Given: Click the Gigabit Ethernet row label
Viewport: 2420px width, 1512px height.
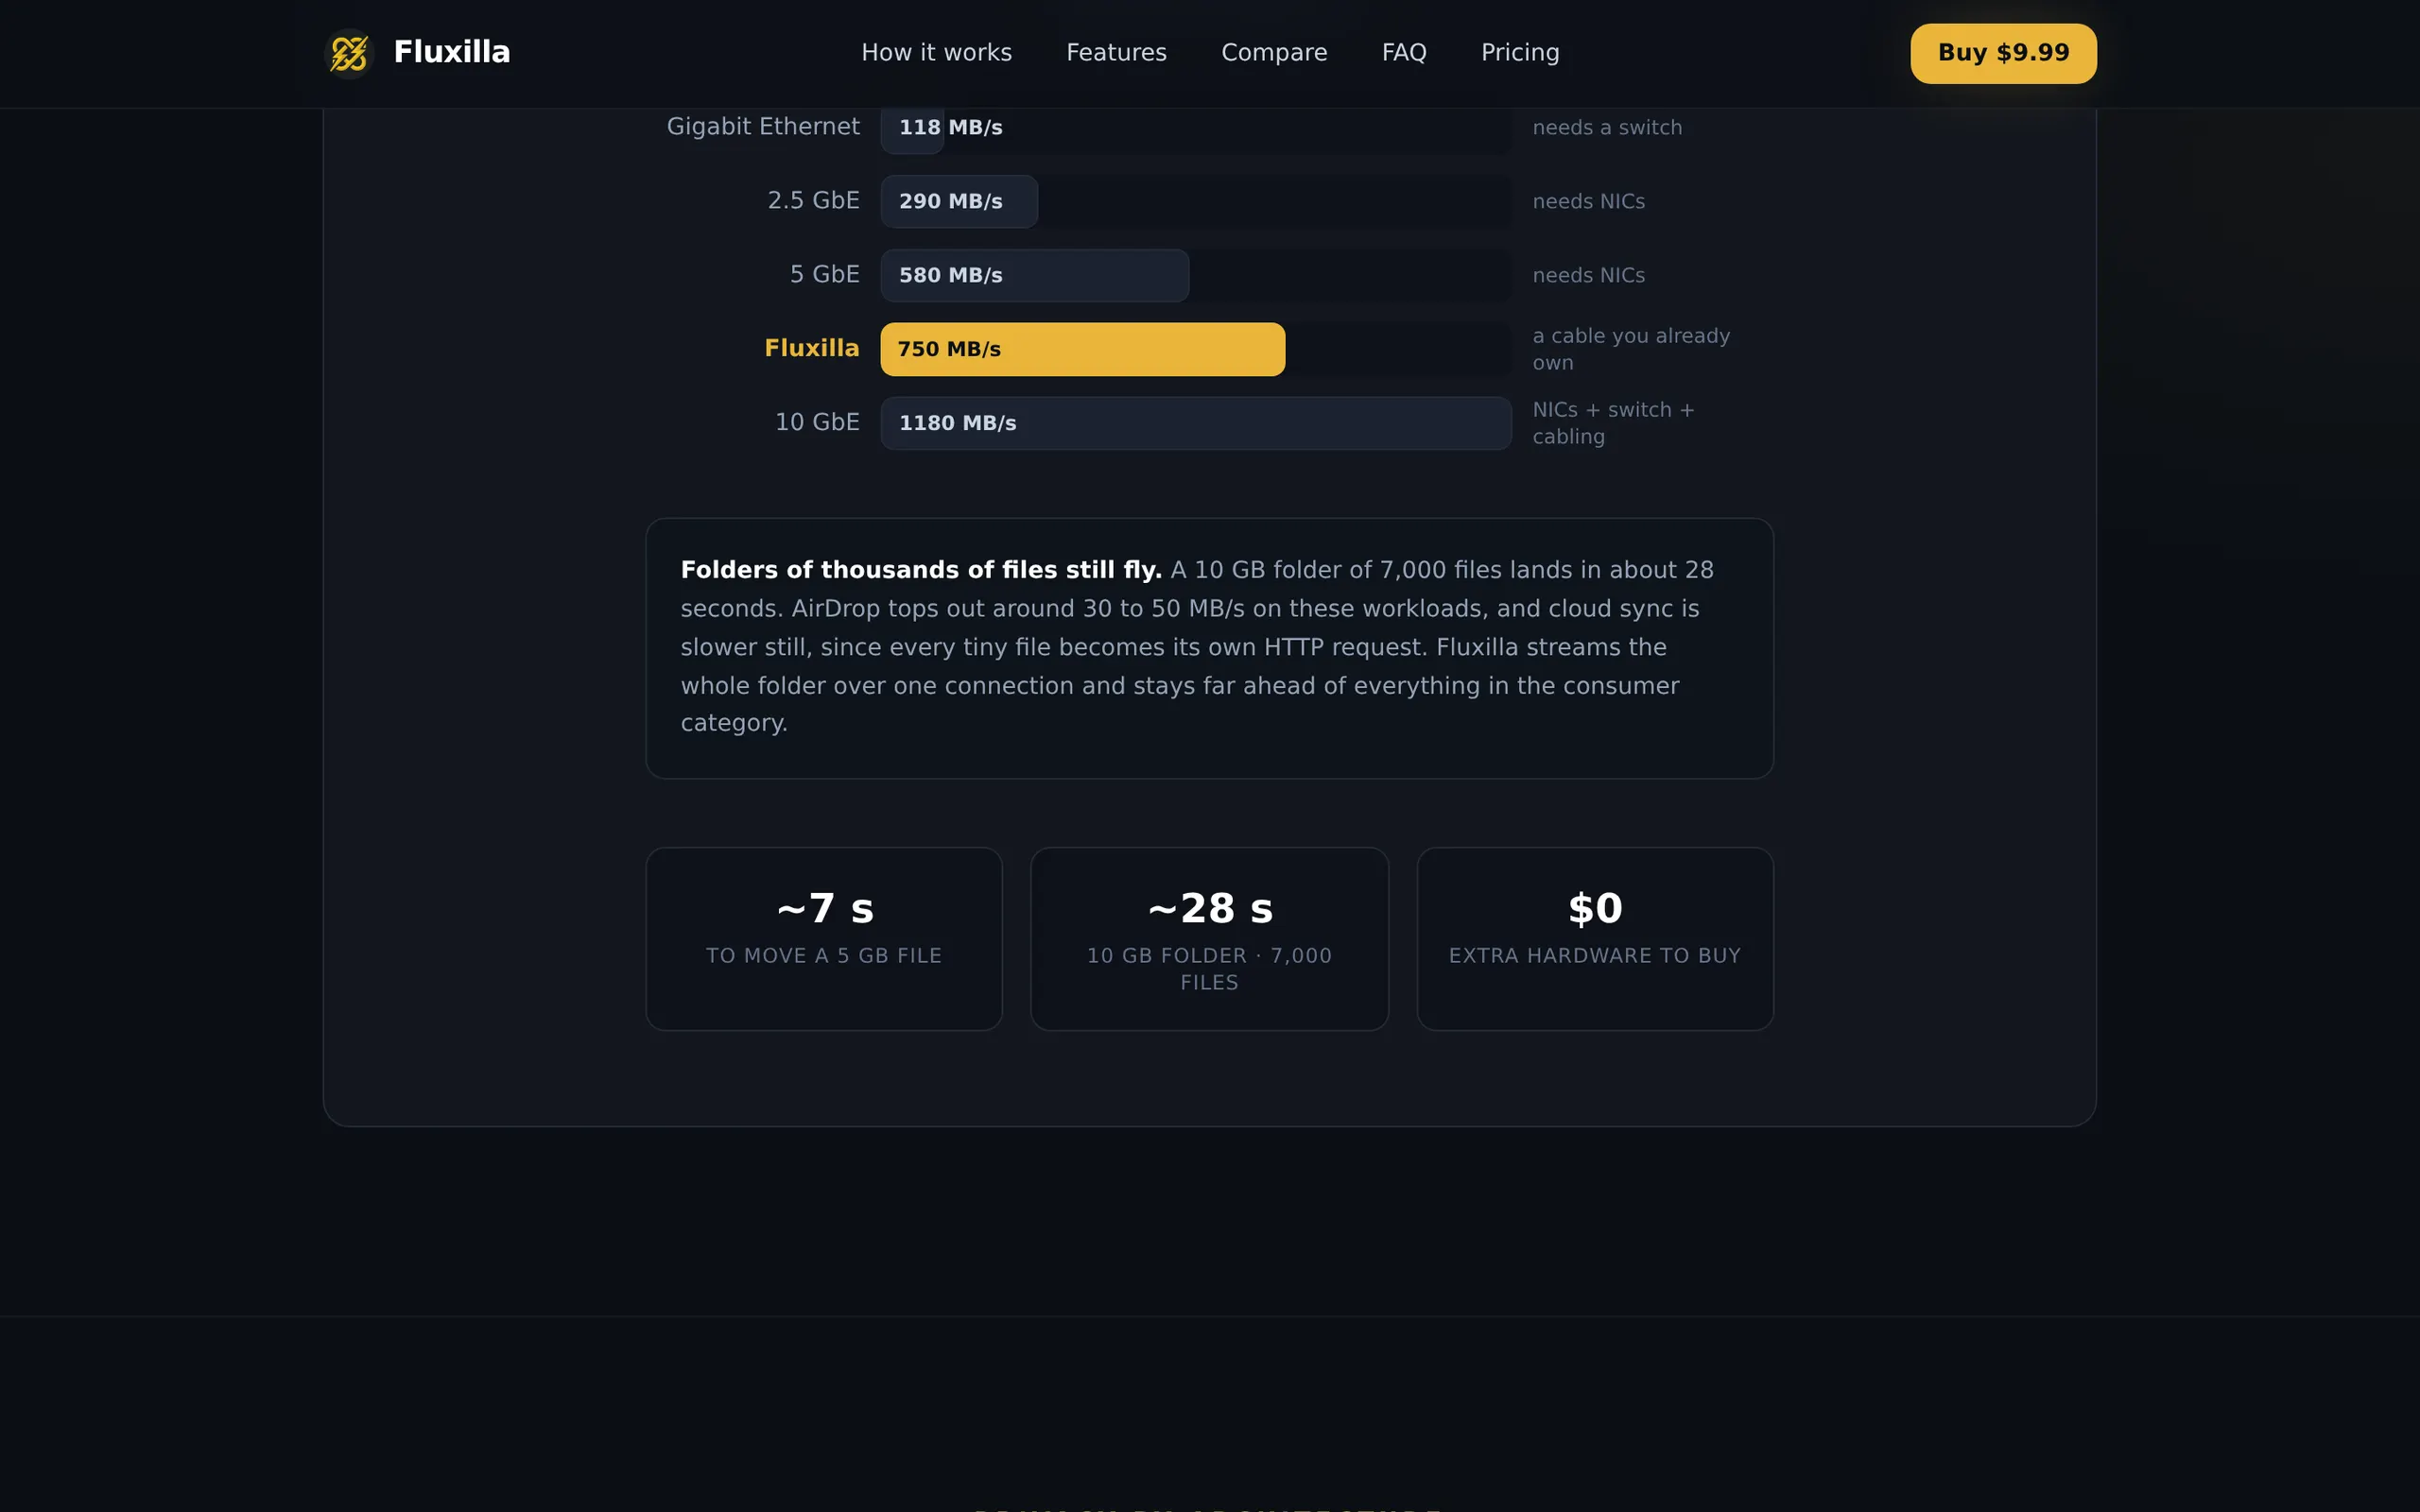Looking at the screenshot, I should [763, 127].
